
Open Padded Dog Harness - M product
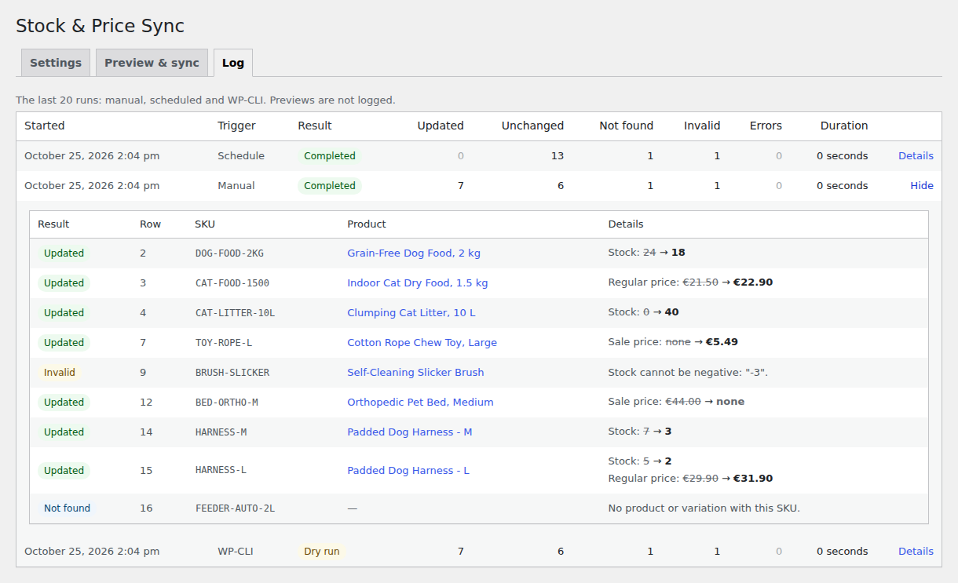pyautogui.click(x=410, y=432)
